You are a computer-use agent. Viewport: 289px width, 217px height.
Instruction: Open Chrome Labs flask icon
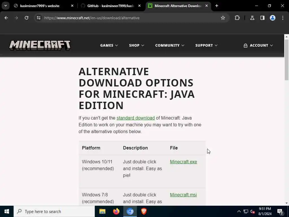tap(252, 18)
